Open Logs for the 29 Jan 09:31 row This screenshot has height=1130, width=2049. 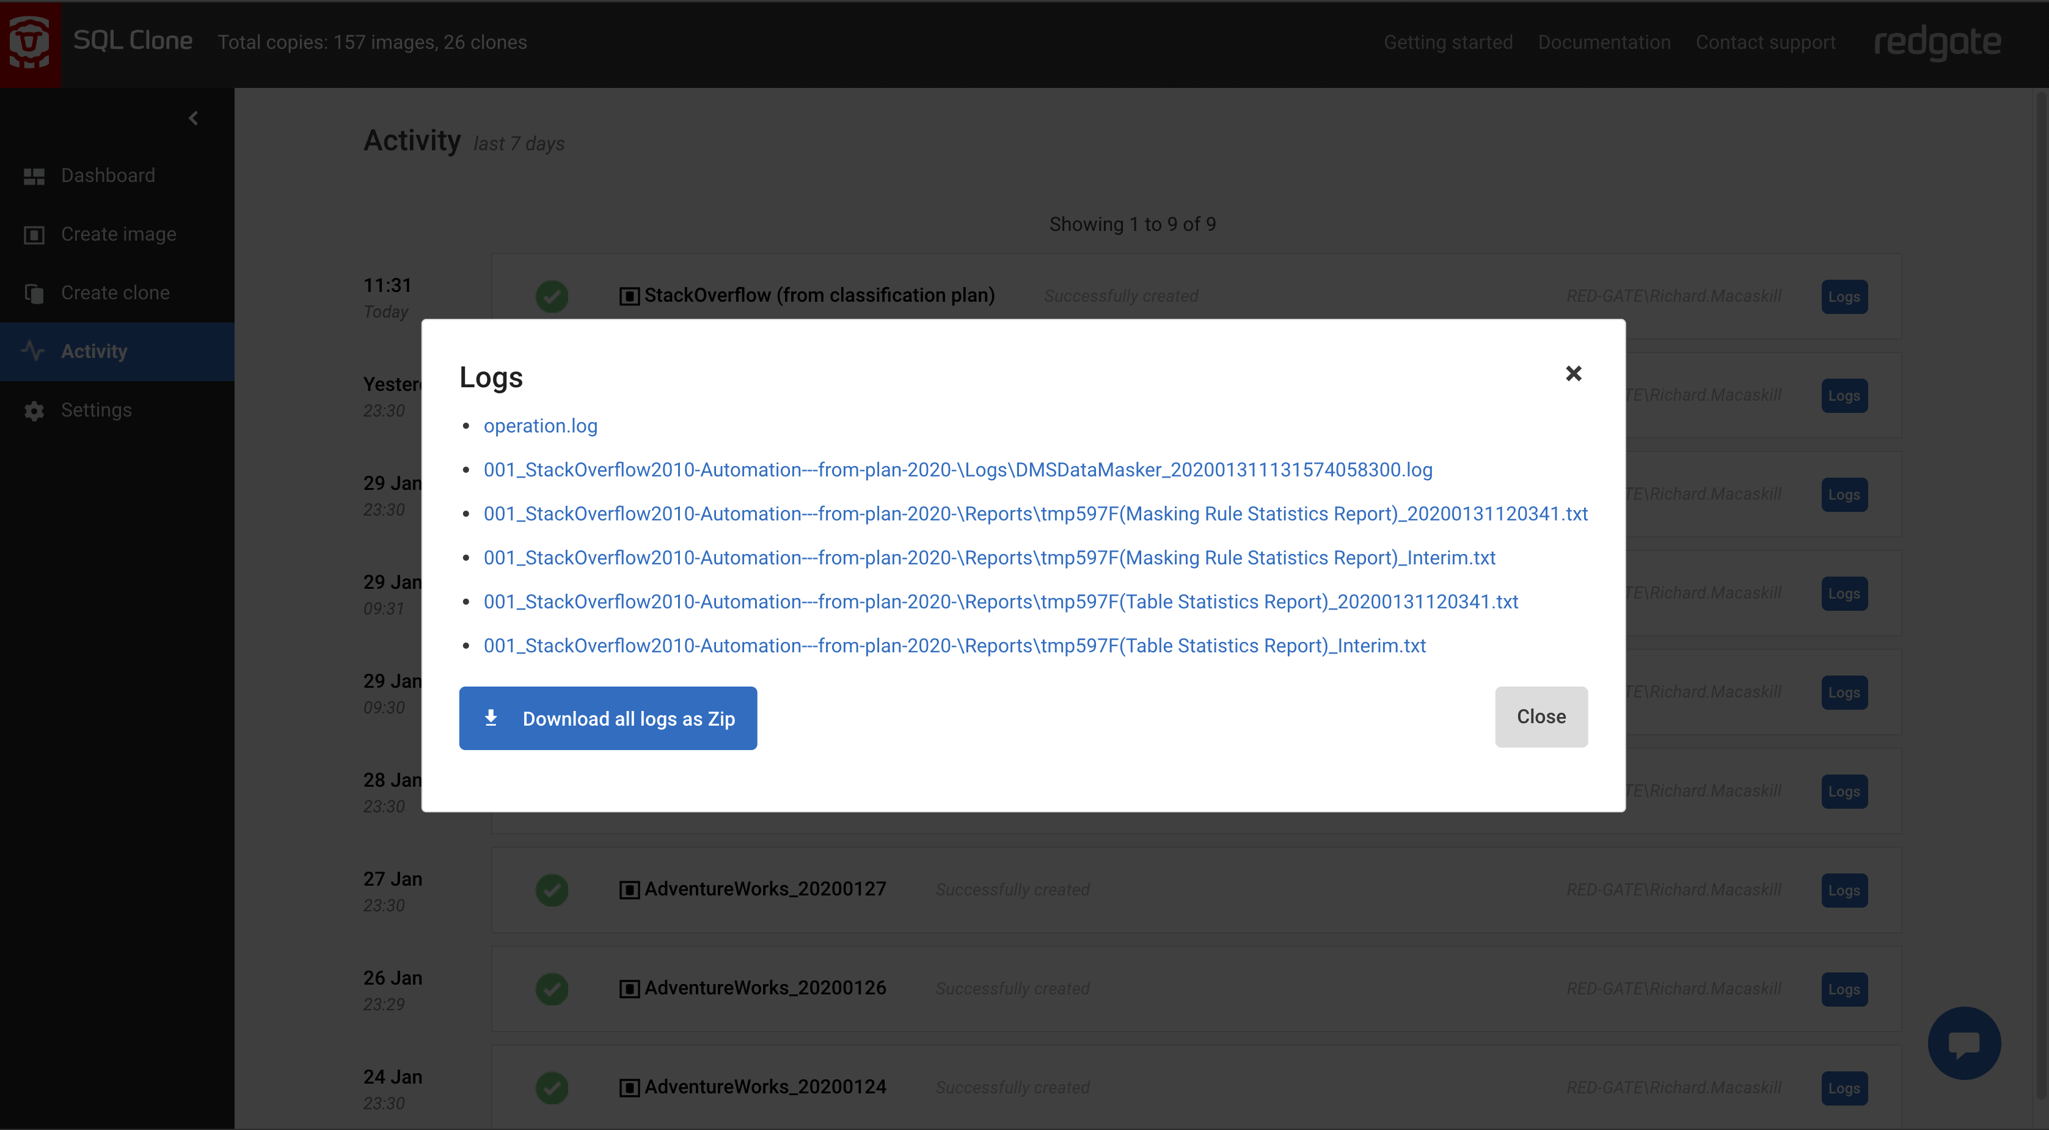1844,593
